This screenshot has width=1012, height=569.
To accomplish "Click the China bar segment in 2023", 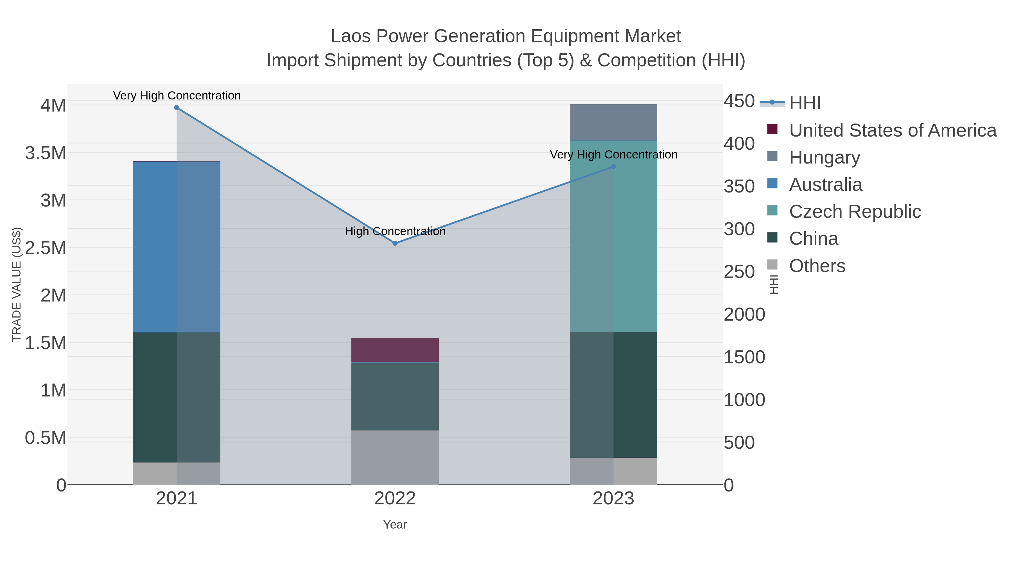I will [614, 395].
